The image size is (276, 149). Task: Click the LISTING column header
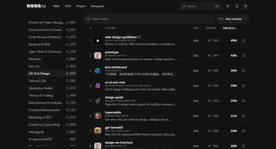pyautogui.click(x=110, y=28)
